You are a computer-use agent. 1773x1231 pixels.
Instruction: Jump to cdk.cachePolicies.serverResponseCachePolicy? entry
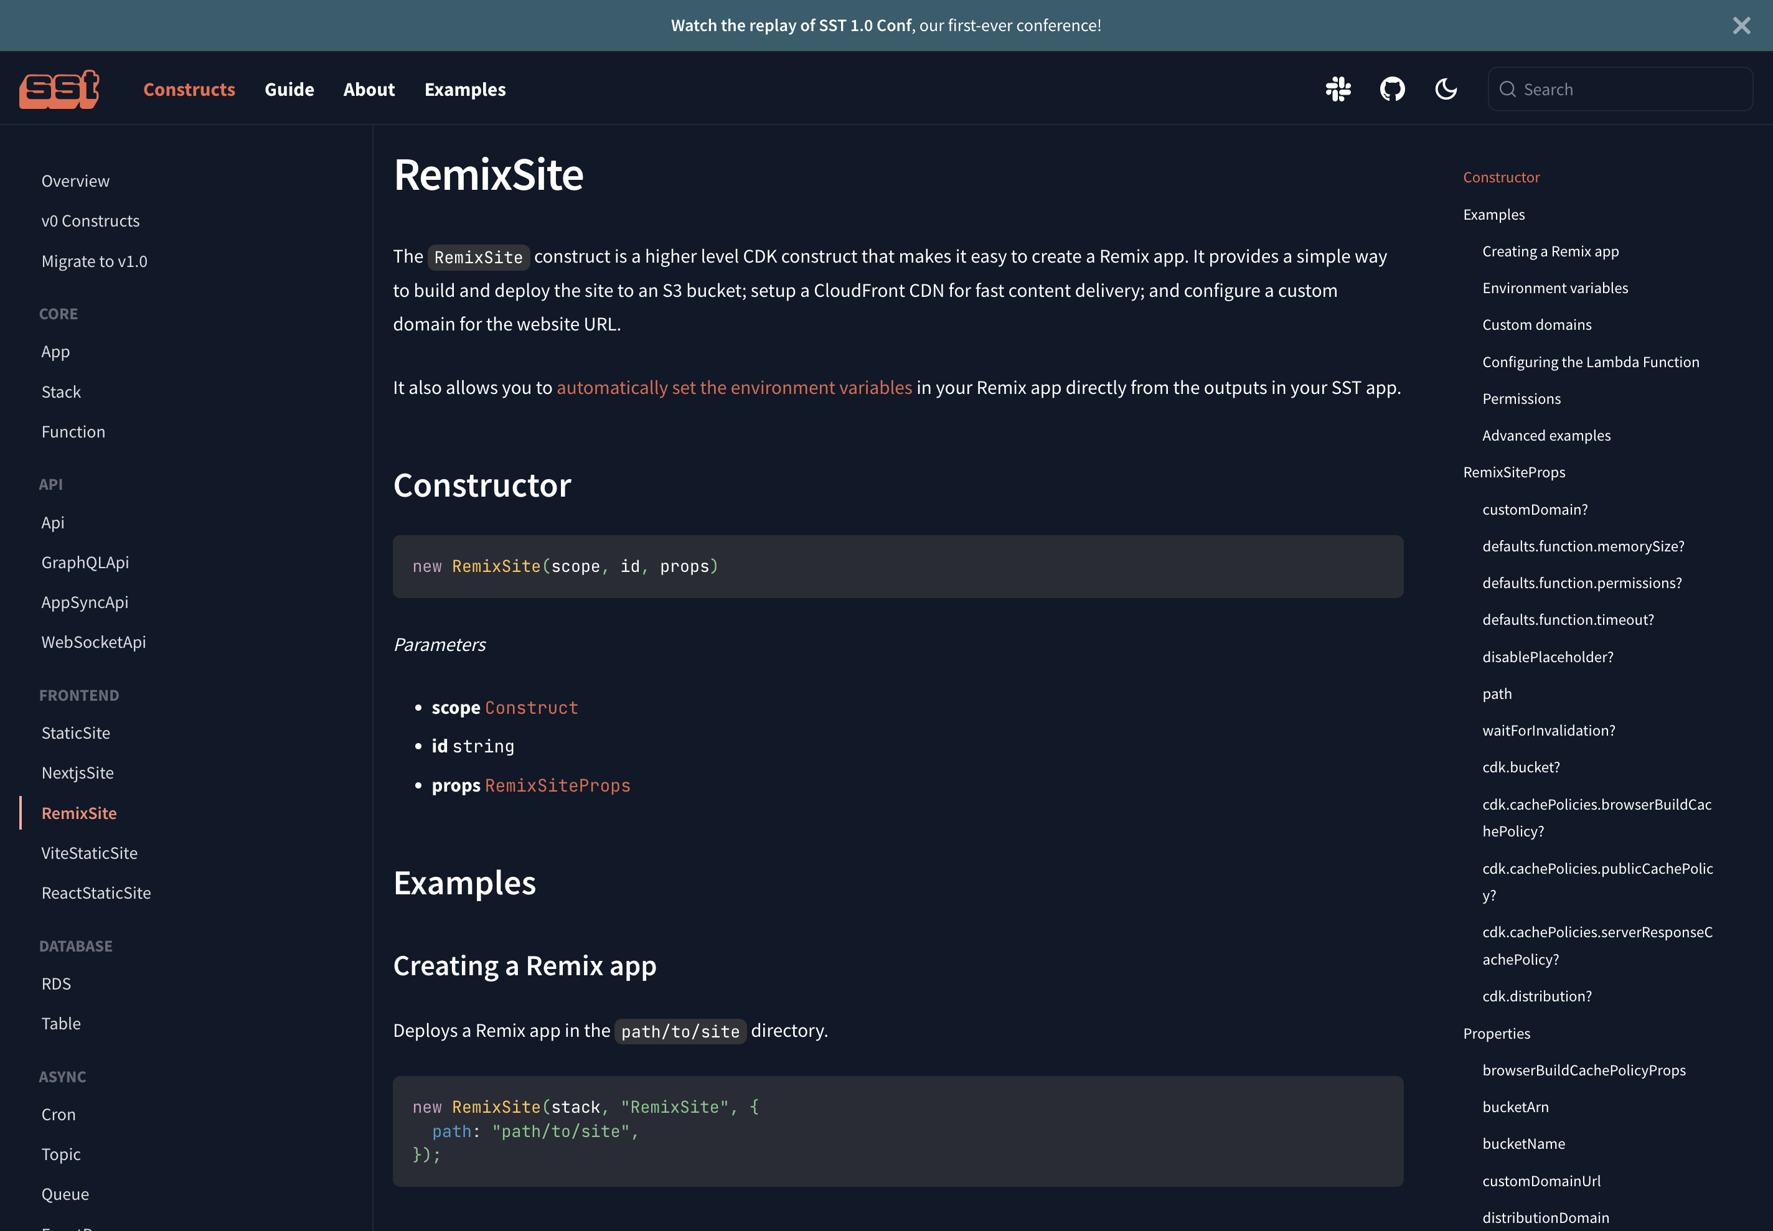(1597, 945)
